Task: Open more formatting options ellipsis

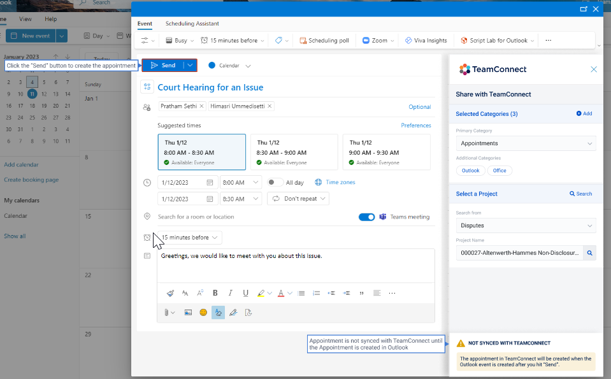Action: click(x=392, y=293)
